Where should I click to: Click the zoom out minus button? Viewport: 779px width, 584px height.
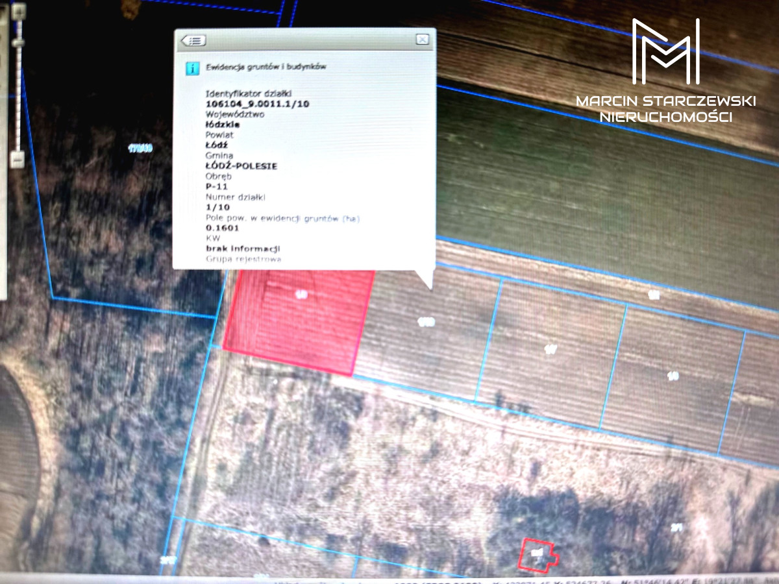click(18, 159)
